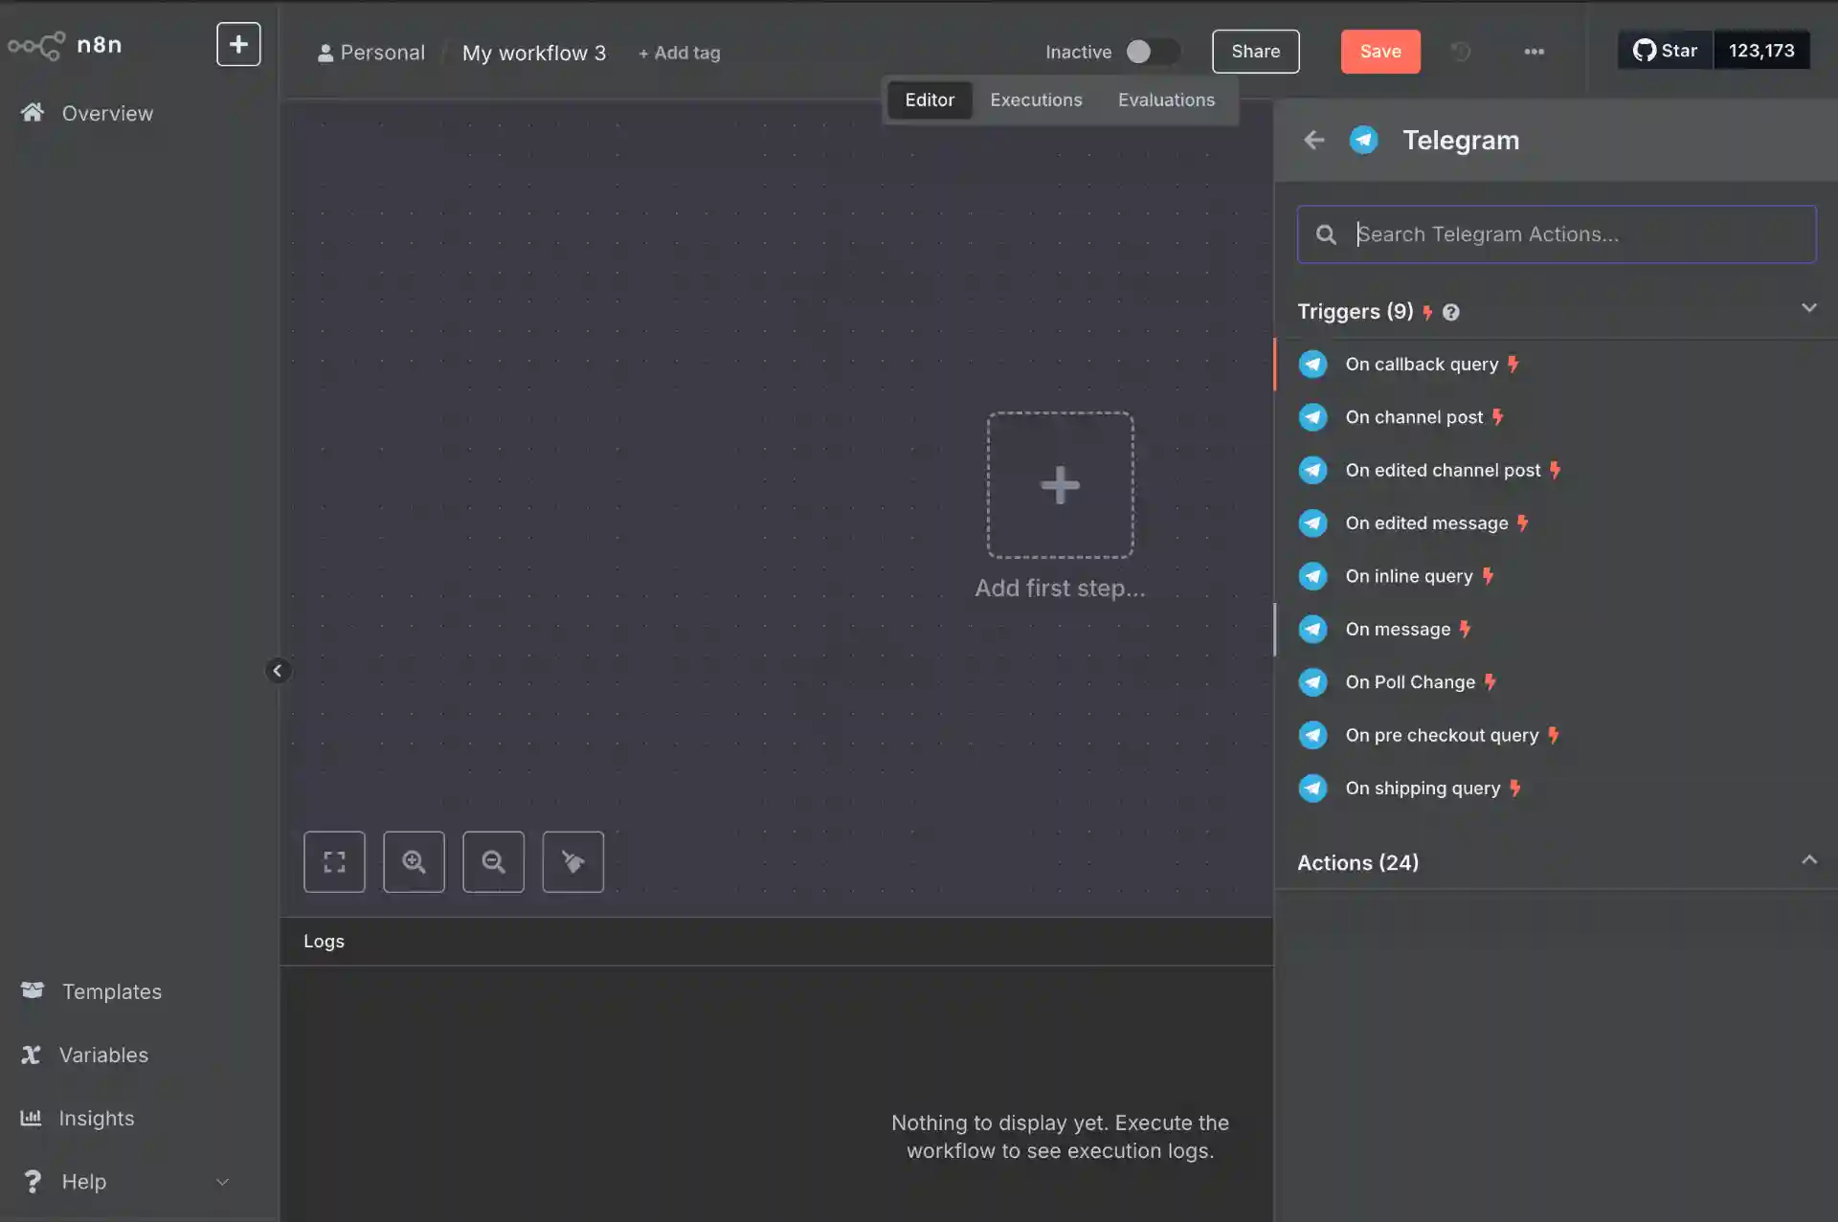Select the On edited message trigger
This screenshot has height=1222, width=1838.
click(1557, 523)
